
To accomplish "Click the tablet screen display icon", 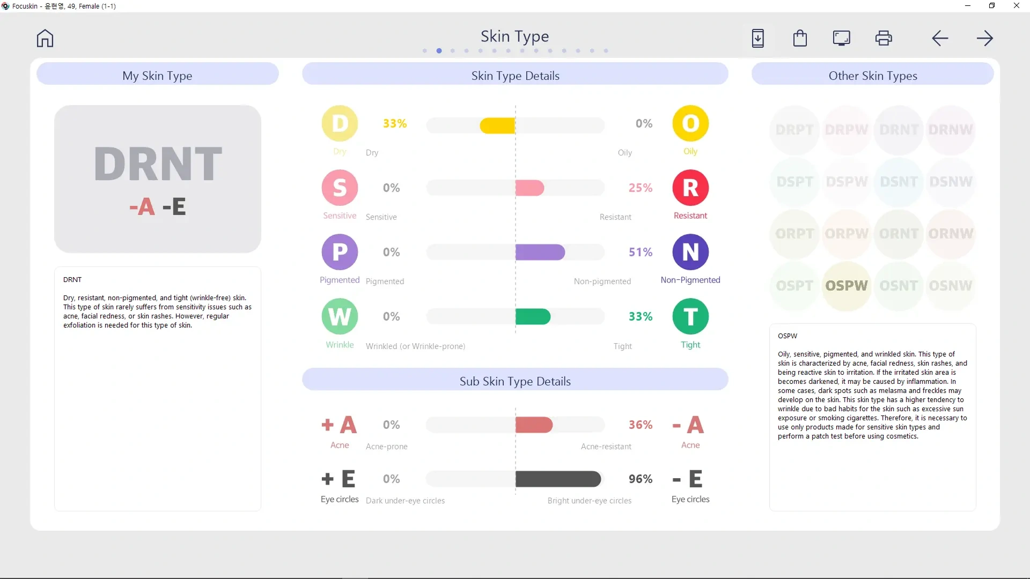I will coord(841,39).
